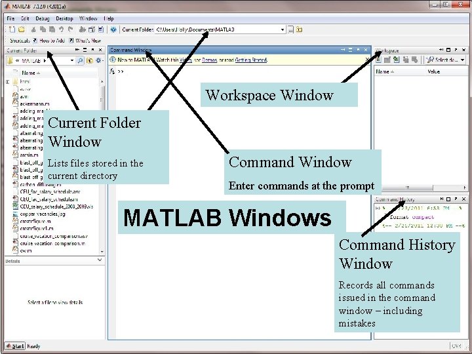Open the Edit menu

coord(25,18)
